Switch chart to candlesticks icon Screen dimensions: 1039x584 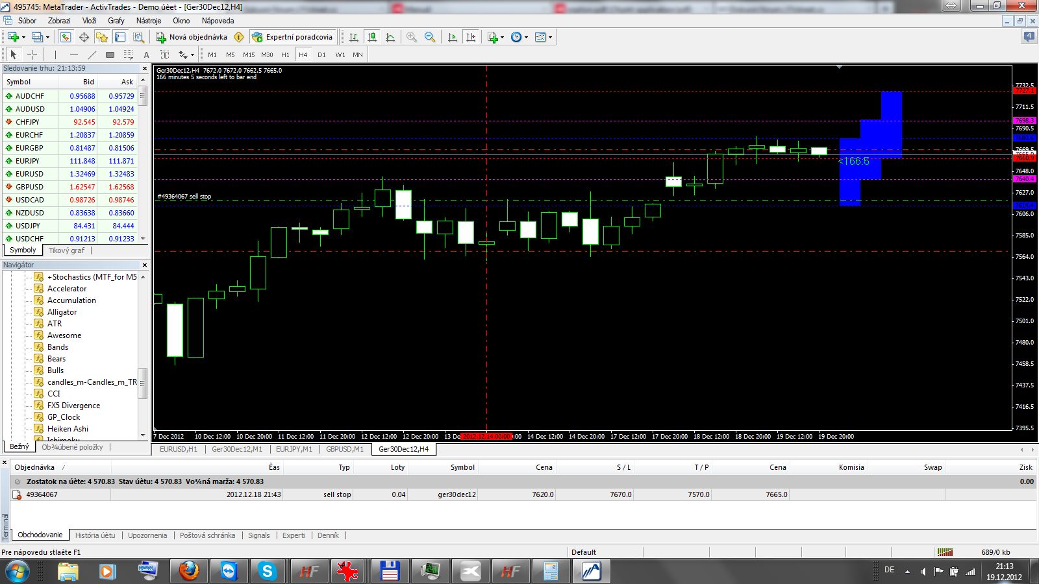tap(372, 37)
